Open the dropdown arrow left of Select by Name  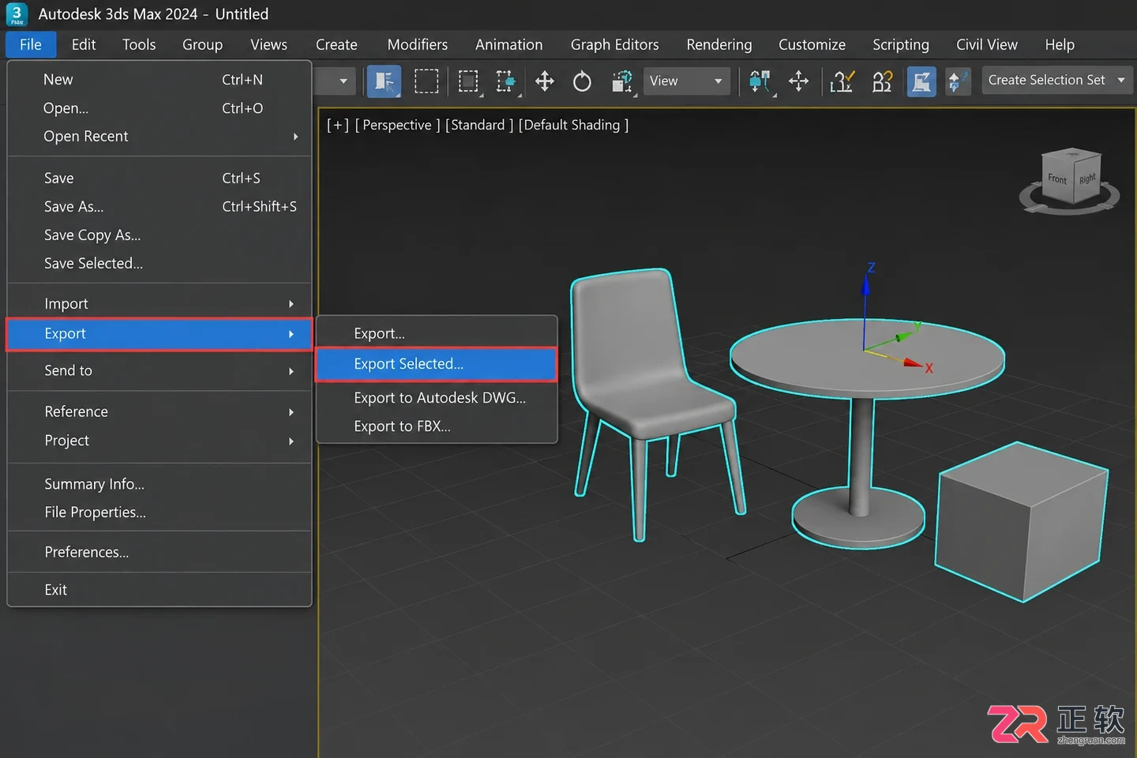(343, 81)
